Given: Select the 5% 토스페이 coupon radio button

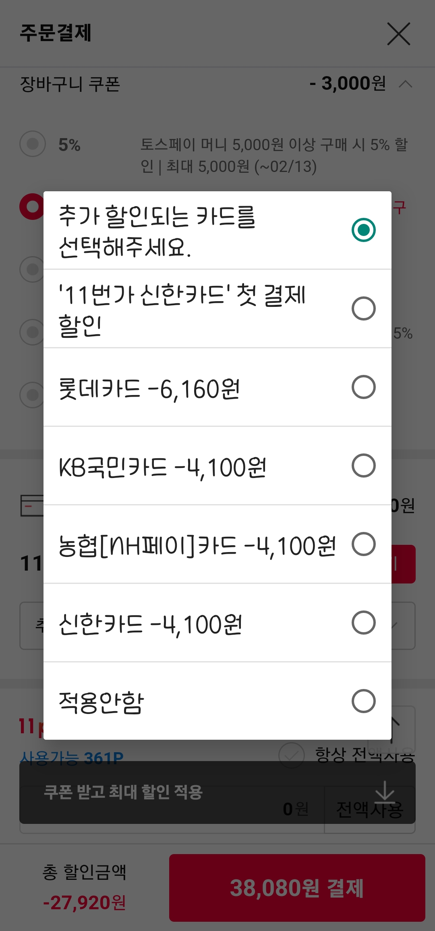Looking at the screenshot, I should click(x=33, y=144).
